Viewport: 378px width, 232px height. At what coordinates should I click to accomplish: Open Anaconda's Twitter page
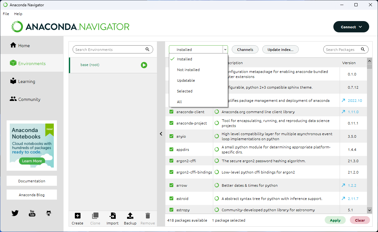15,213
